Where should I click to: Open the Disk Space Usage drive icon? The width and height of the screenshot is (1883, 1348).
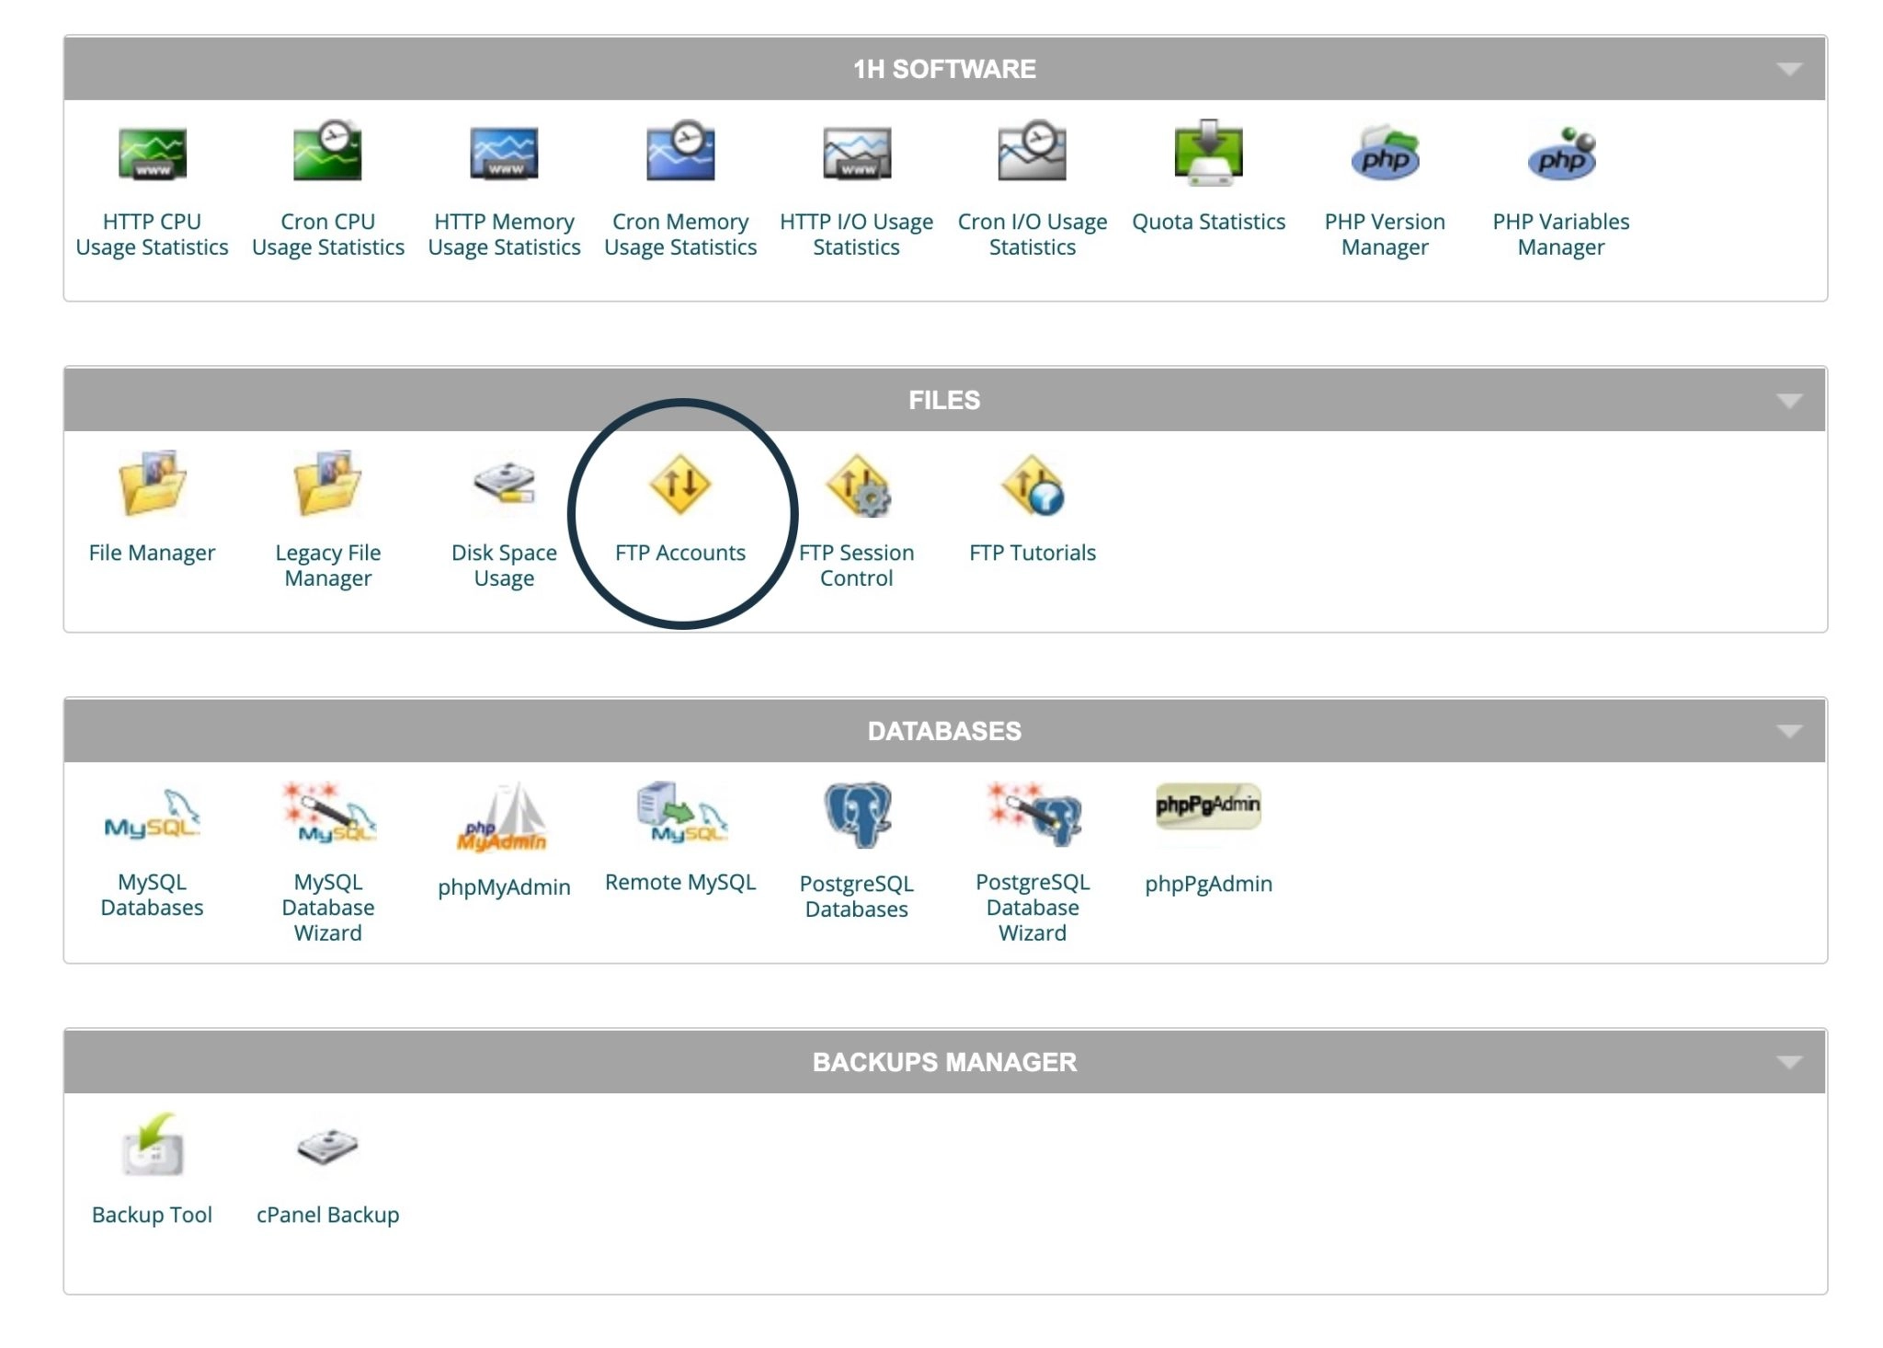505,484
